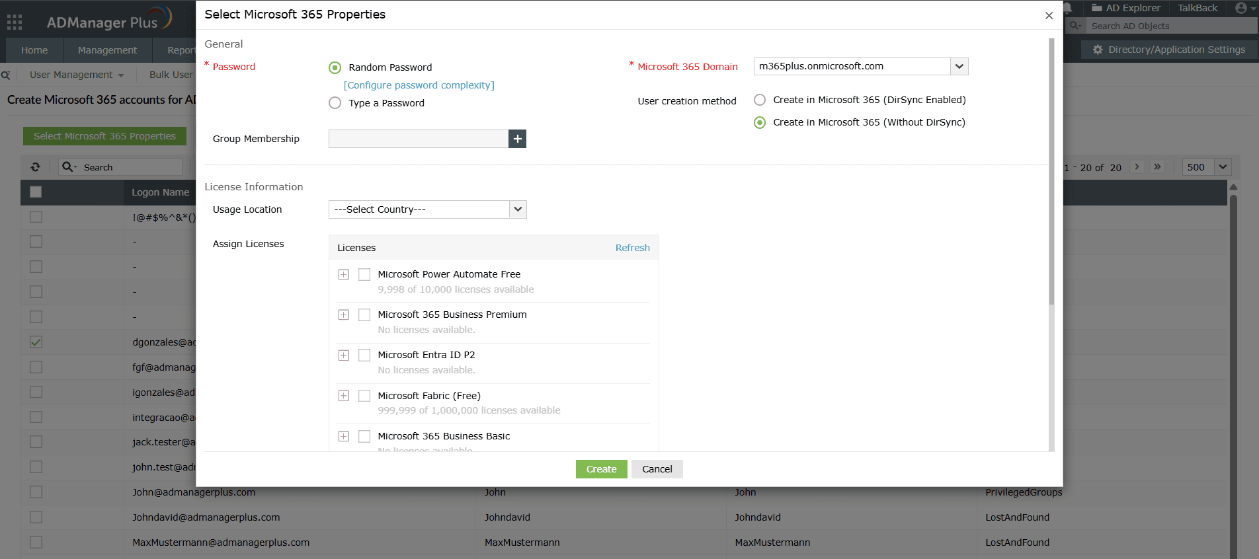Screen dimensions: 1259x559
Task: Click the Directory/Application Settings gear icon
Action: coord(1098,50)
